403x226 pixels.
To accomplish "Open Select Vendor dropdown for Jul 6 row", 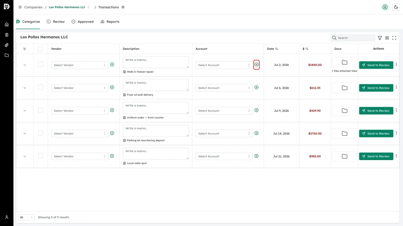I will [79, 88].
